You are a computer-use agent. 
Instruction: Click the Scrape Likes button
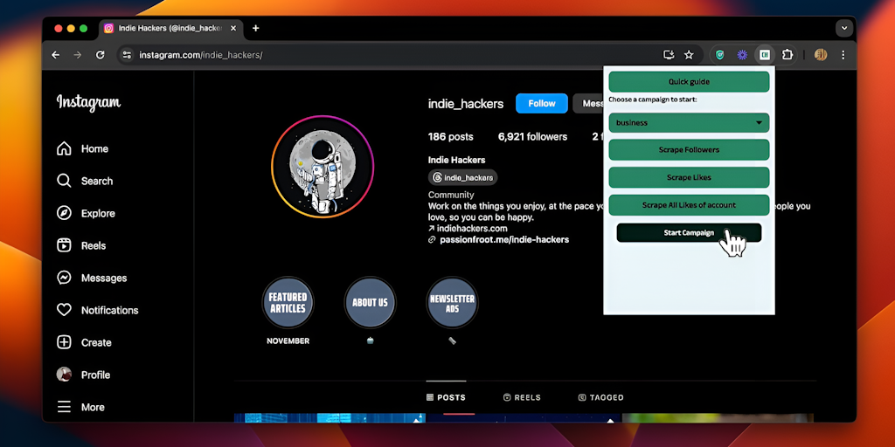pos(689,177)
